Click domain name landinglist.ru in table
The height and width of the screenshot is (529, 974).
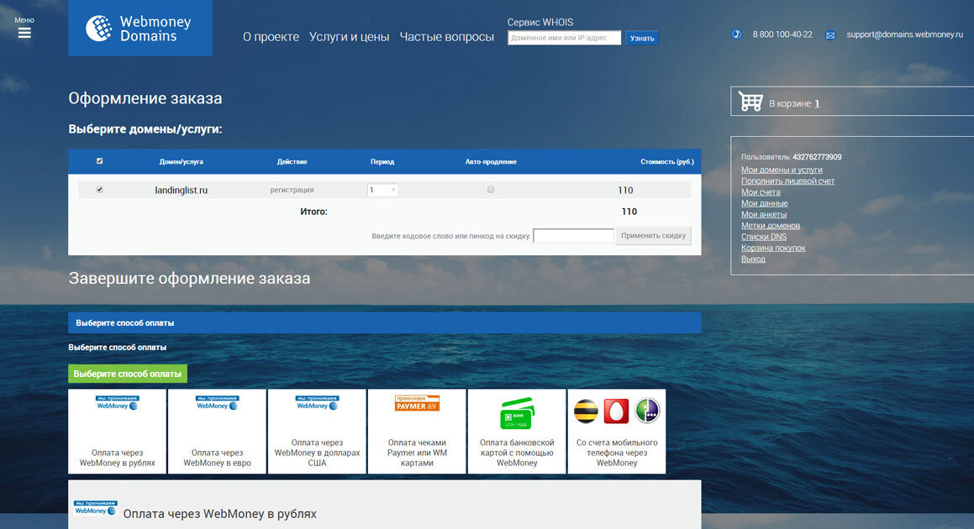tap(181, 190)
